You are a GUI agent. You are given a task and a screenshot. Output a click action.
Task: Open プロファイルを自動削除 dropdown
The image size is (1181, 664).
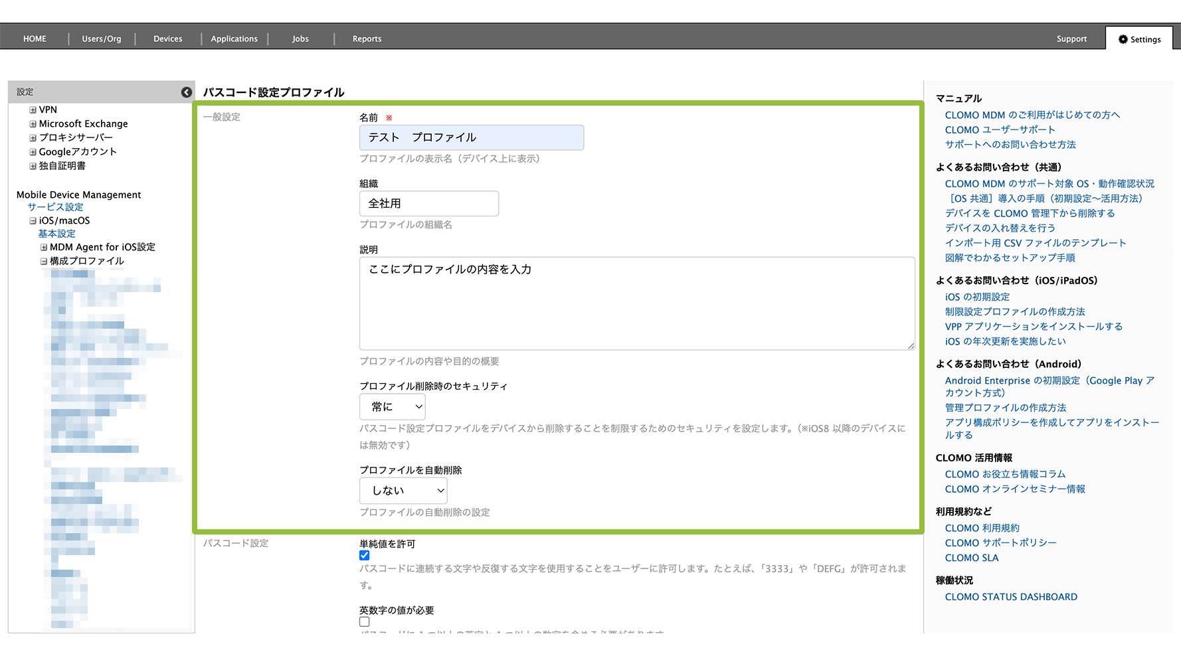(403, 491)
